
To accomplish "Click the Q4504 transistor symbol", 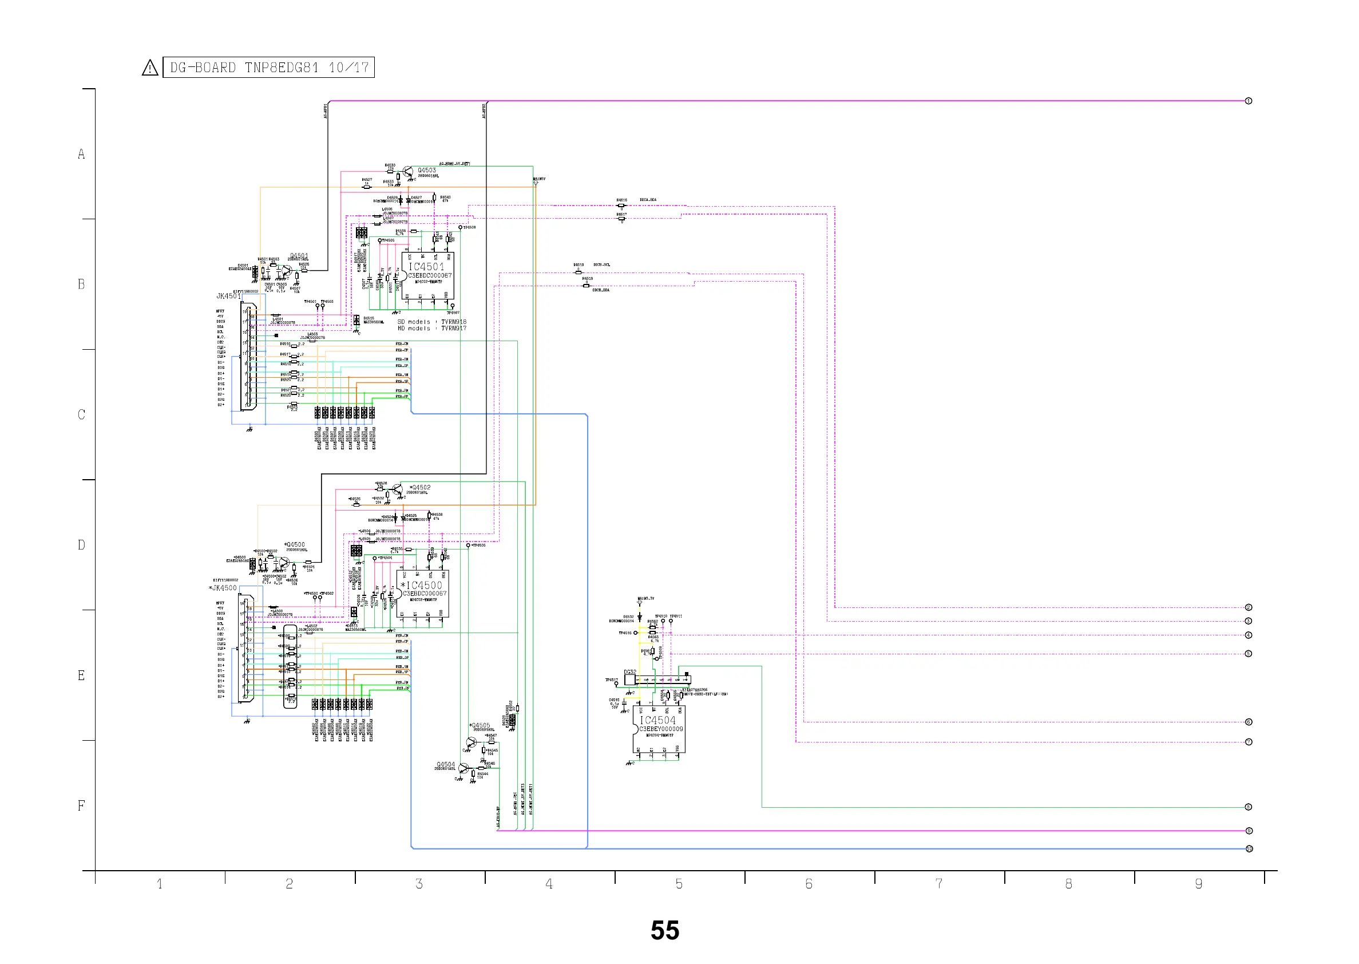I will tap(465, 769).
